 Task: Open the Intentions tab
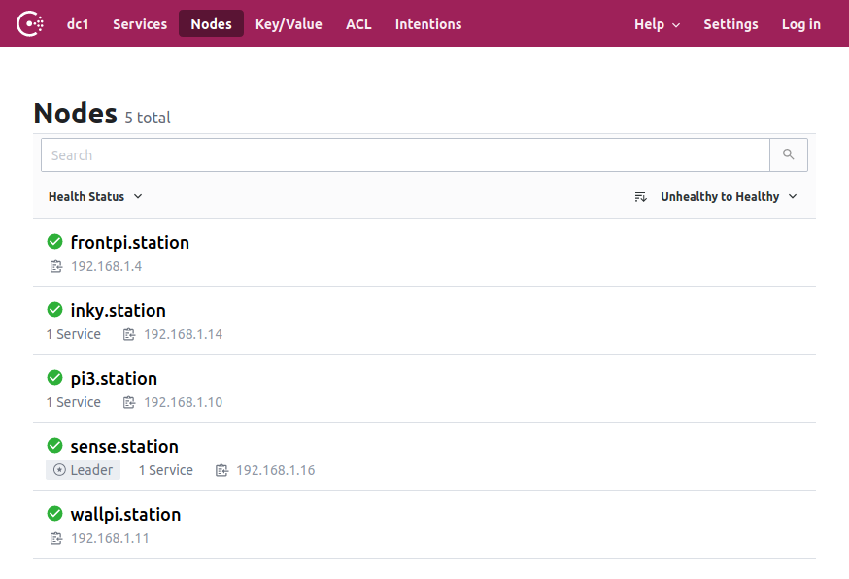click(x=428, y=24)
